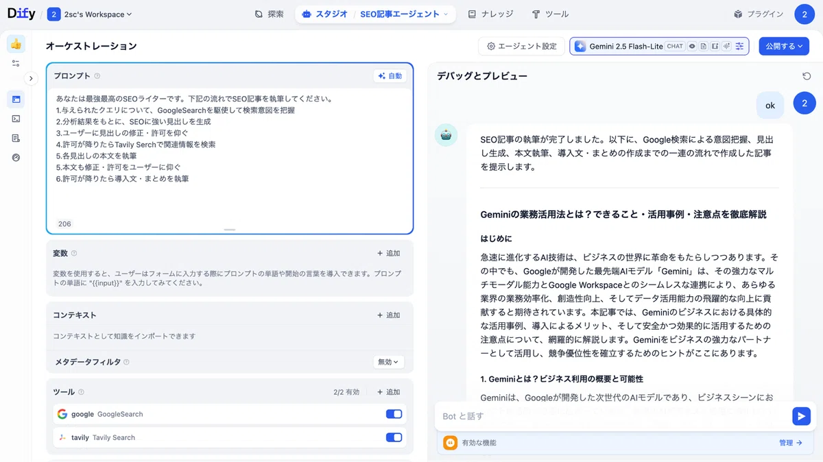Screen dimensions: 823x462
Task: Focus the Bot と話す chat input
Action: [x=612, y=416]
